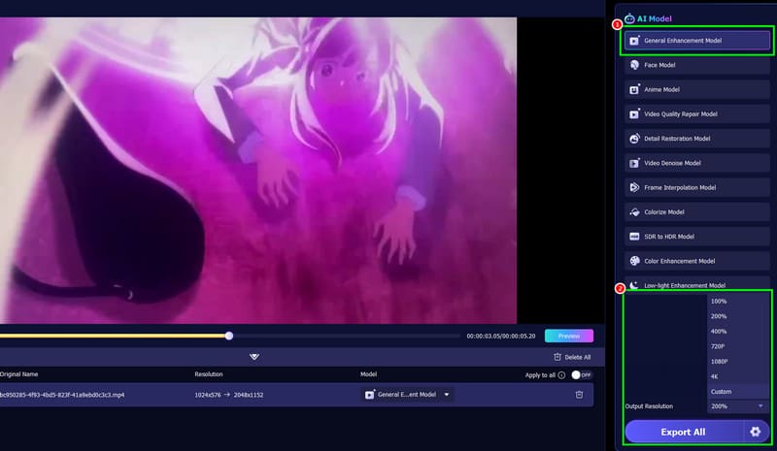Select the General Enhancement Model

coord(696,41)
